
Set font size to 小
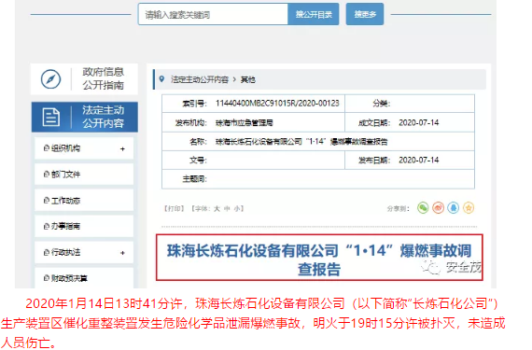click(x=236, y=208)
